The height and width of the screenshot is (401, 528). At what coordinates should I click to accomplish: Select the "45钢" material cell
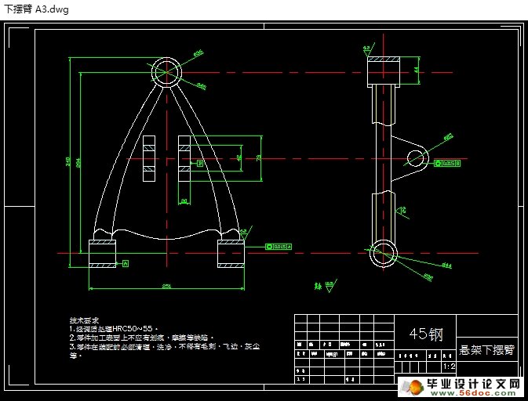pos(426,334)
